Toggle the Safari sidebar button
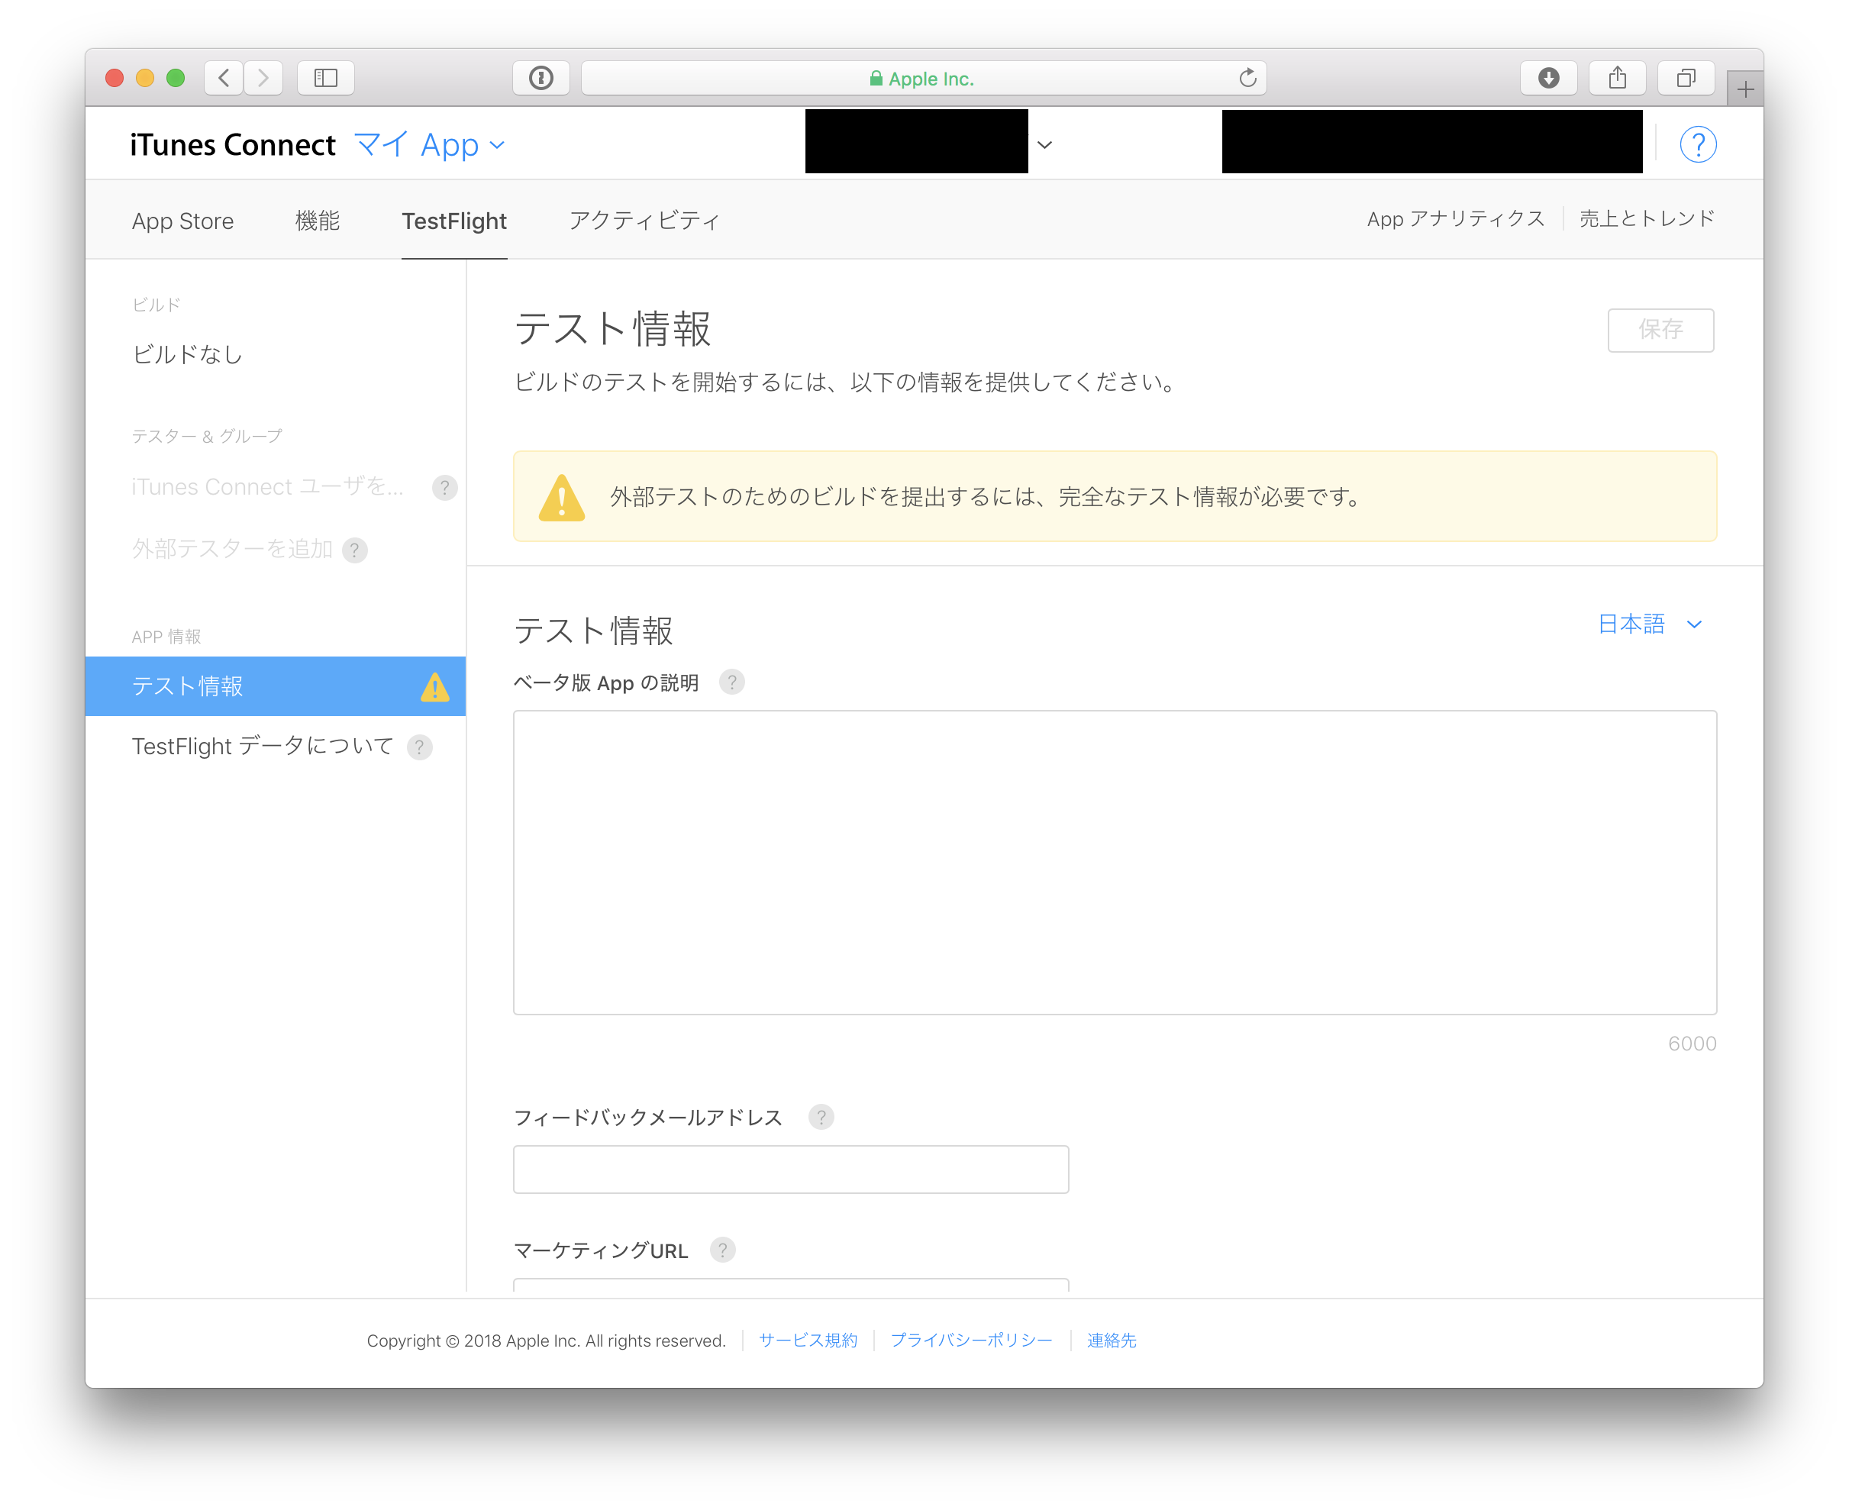1849x1510 pixels. (x=325, y=77)
